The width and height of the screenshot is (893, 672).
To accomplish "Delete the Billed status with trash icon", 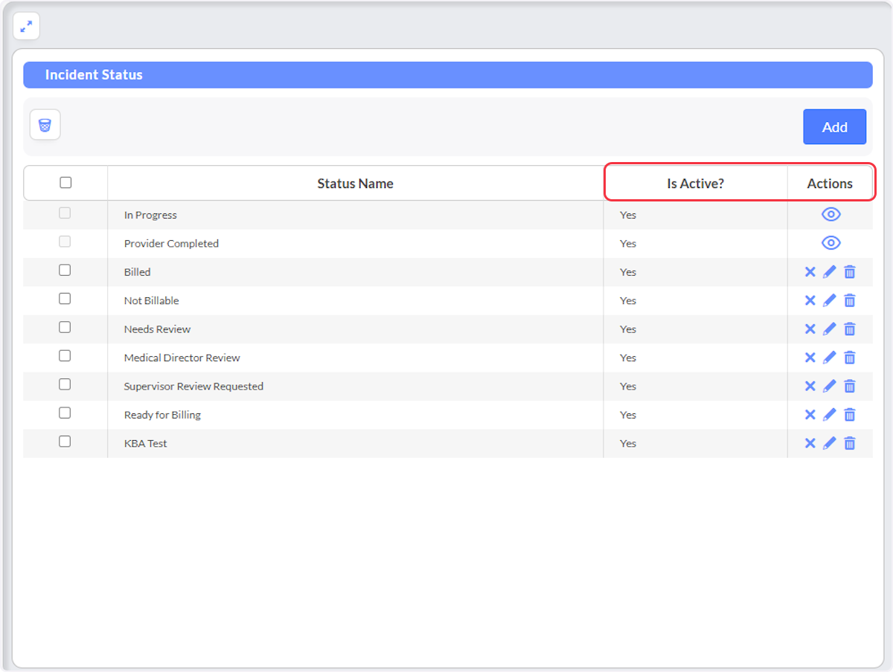I will pyautogui.click(x=850, y=272).
